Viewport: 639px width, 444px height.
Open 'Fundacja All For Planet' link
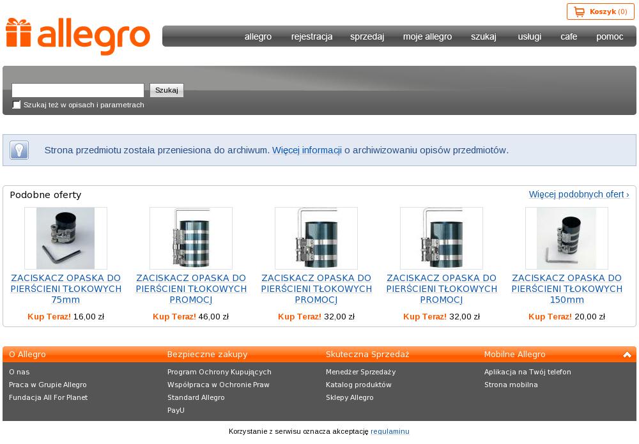point(48,397)
